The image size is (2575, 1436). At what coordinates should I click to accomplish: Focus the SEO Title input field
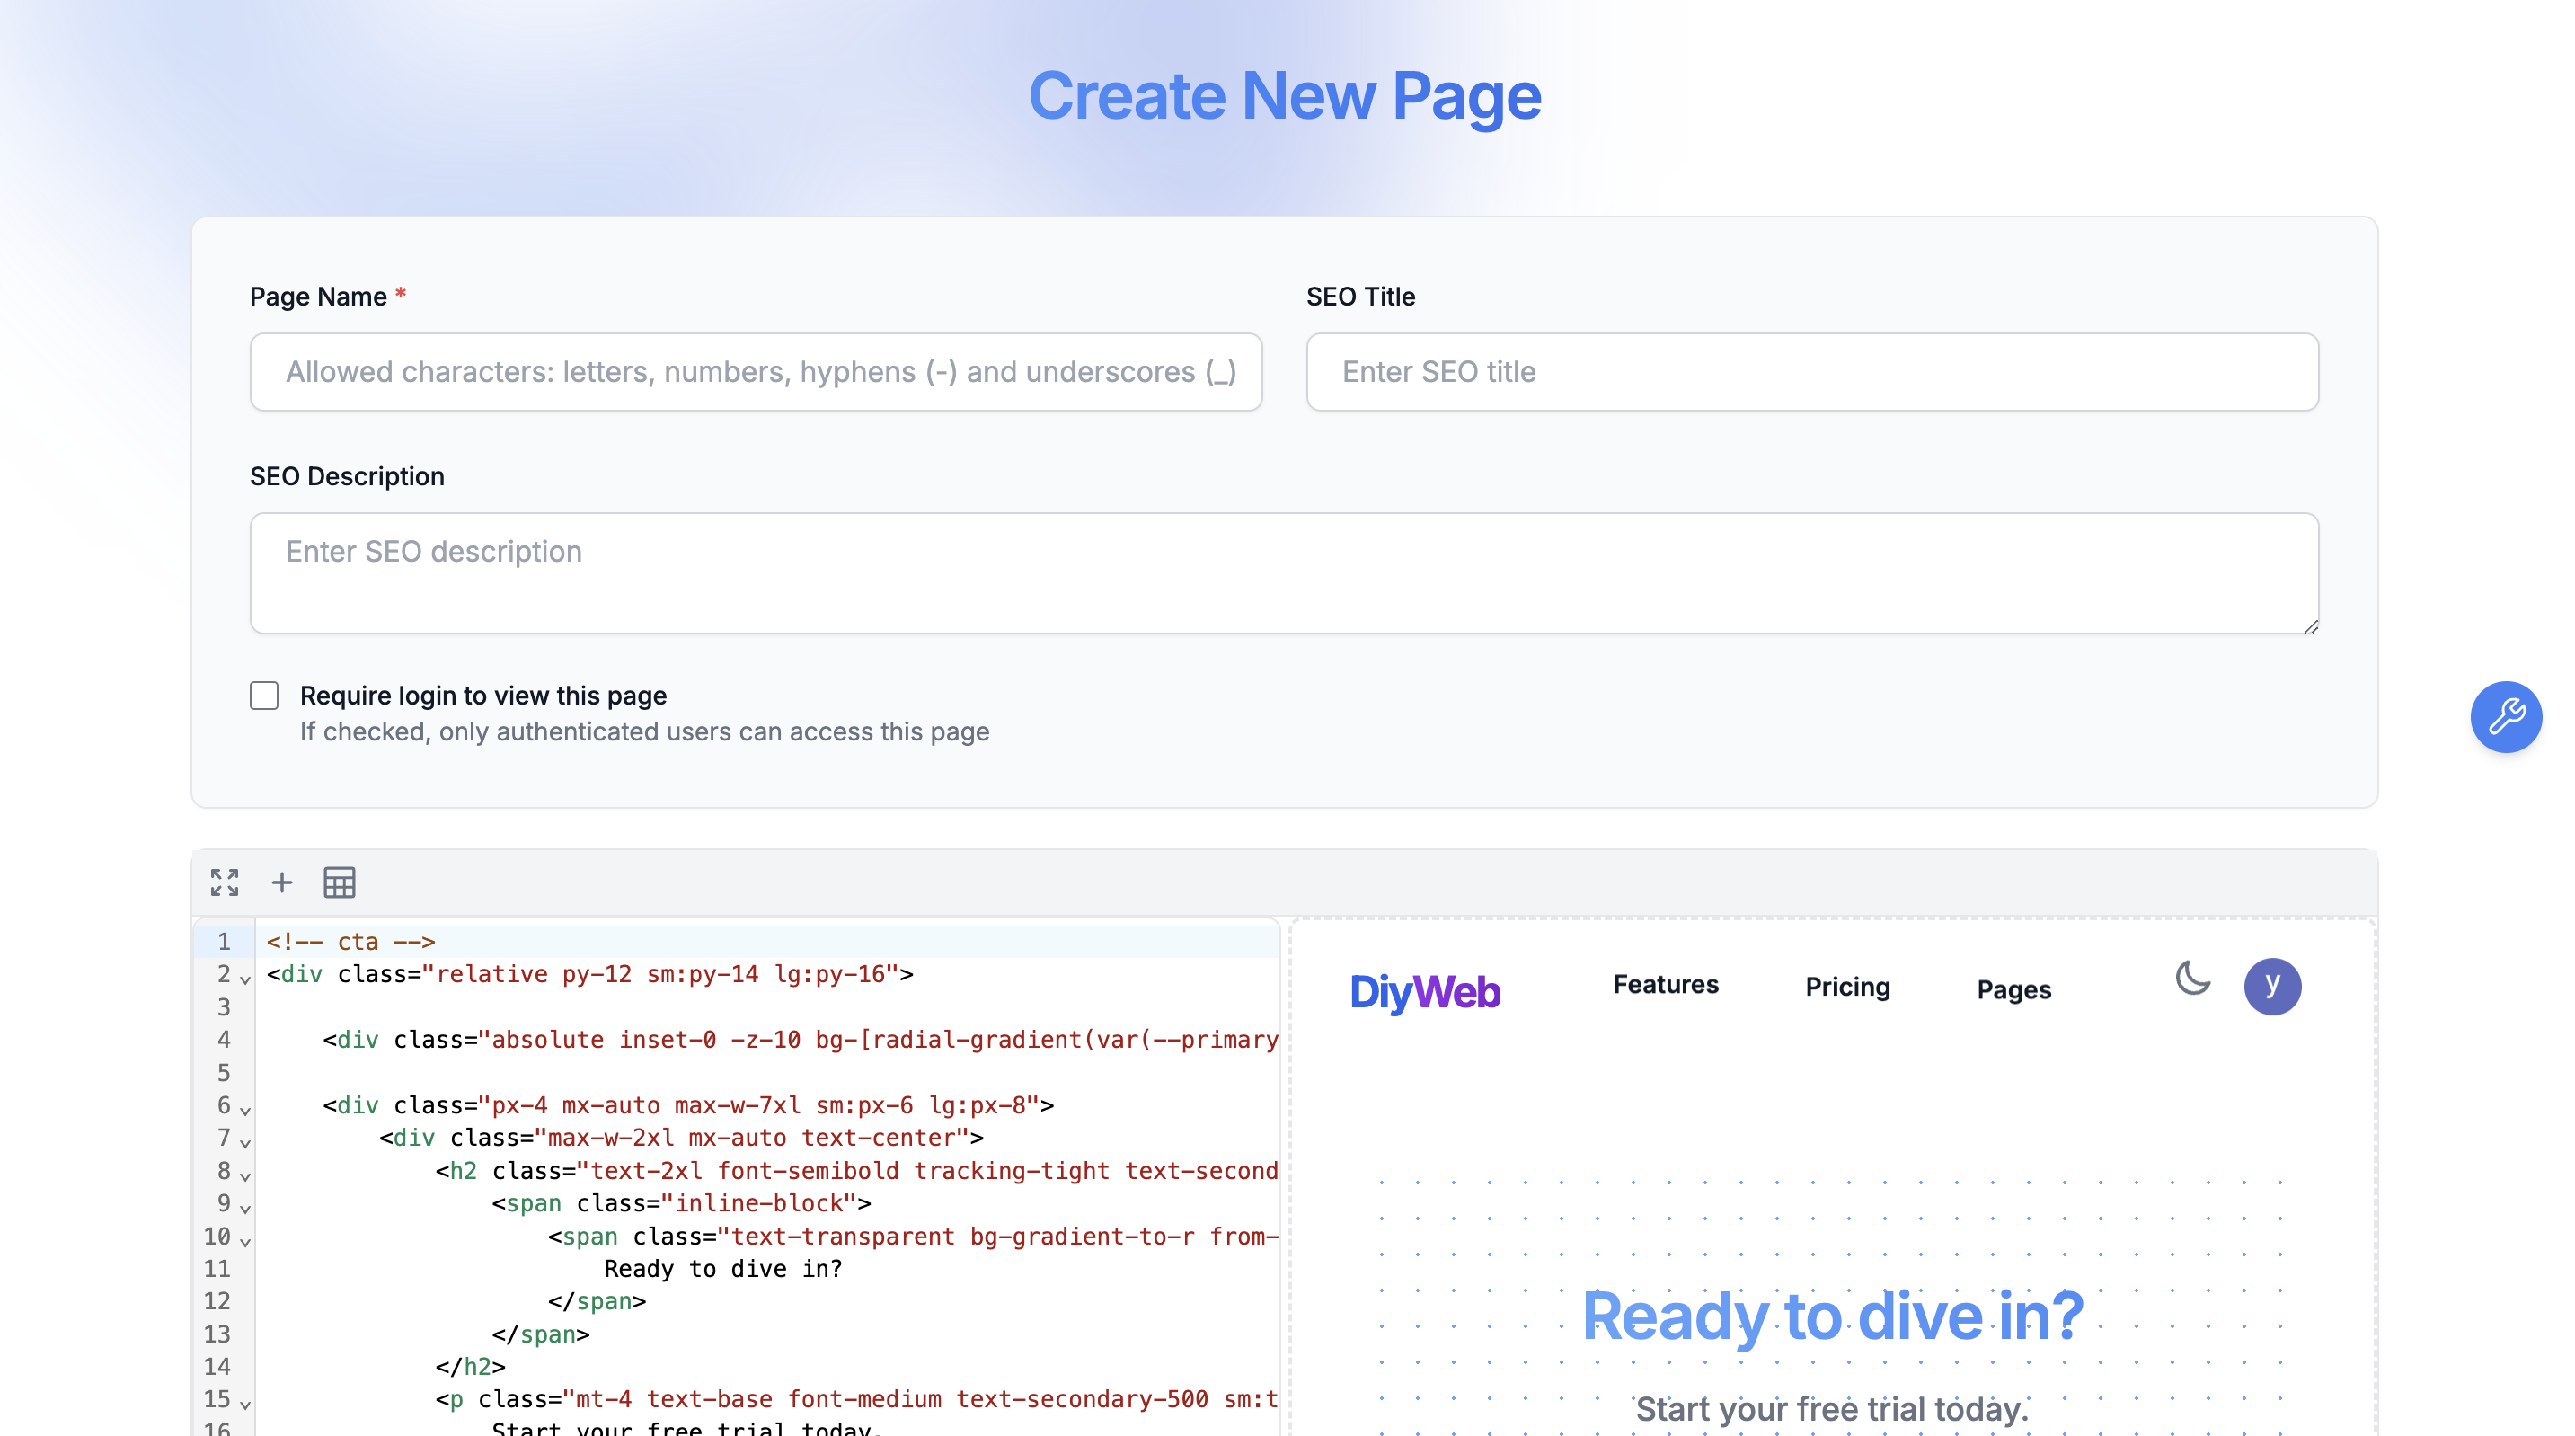(x=1811, y=372)
